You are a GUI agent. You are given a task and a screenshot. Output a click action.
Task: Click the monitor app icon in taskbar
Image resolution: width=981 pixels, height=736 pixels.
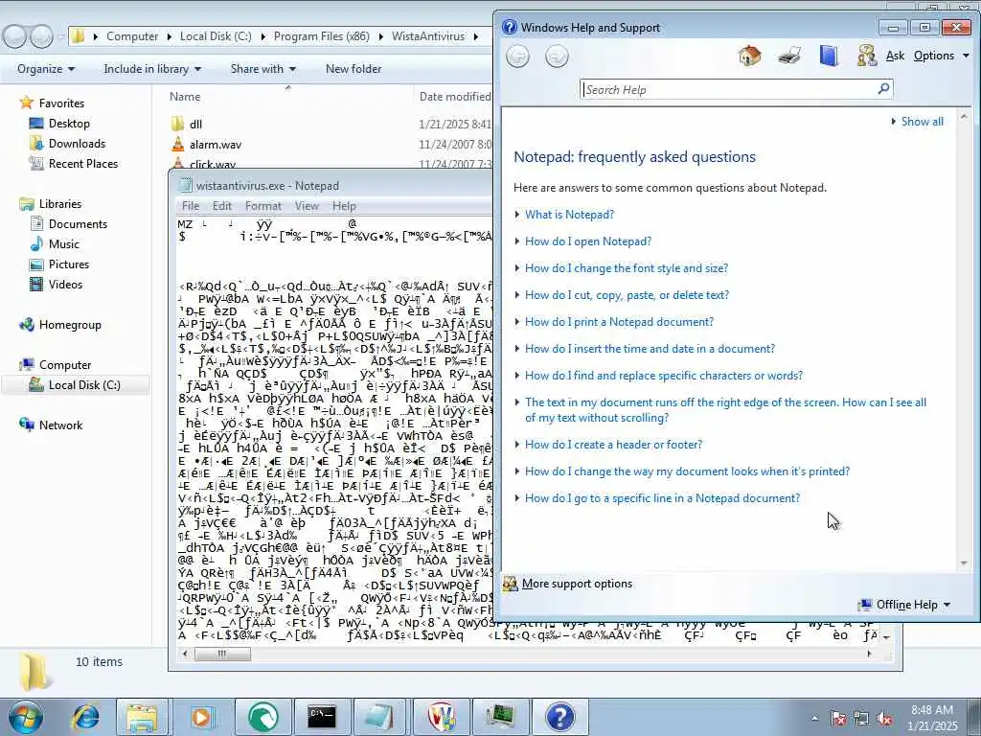[500, 717]
